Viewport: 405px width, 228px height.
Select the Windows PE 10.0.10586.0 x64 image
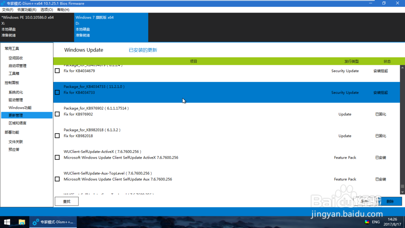click(x=37, y=28)
